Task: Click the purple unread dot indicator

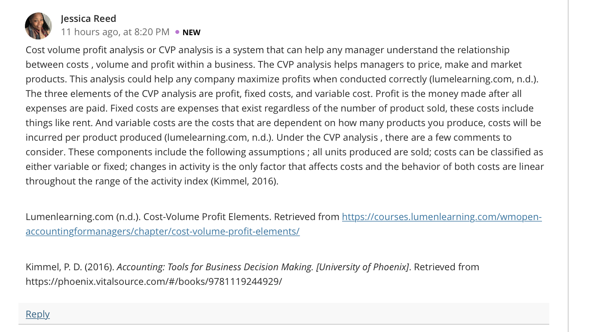Action: point(177,32)
